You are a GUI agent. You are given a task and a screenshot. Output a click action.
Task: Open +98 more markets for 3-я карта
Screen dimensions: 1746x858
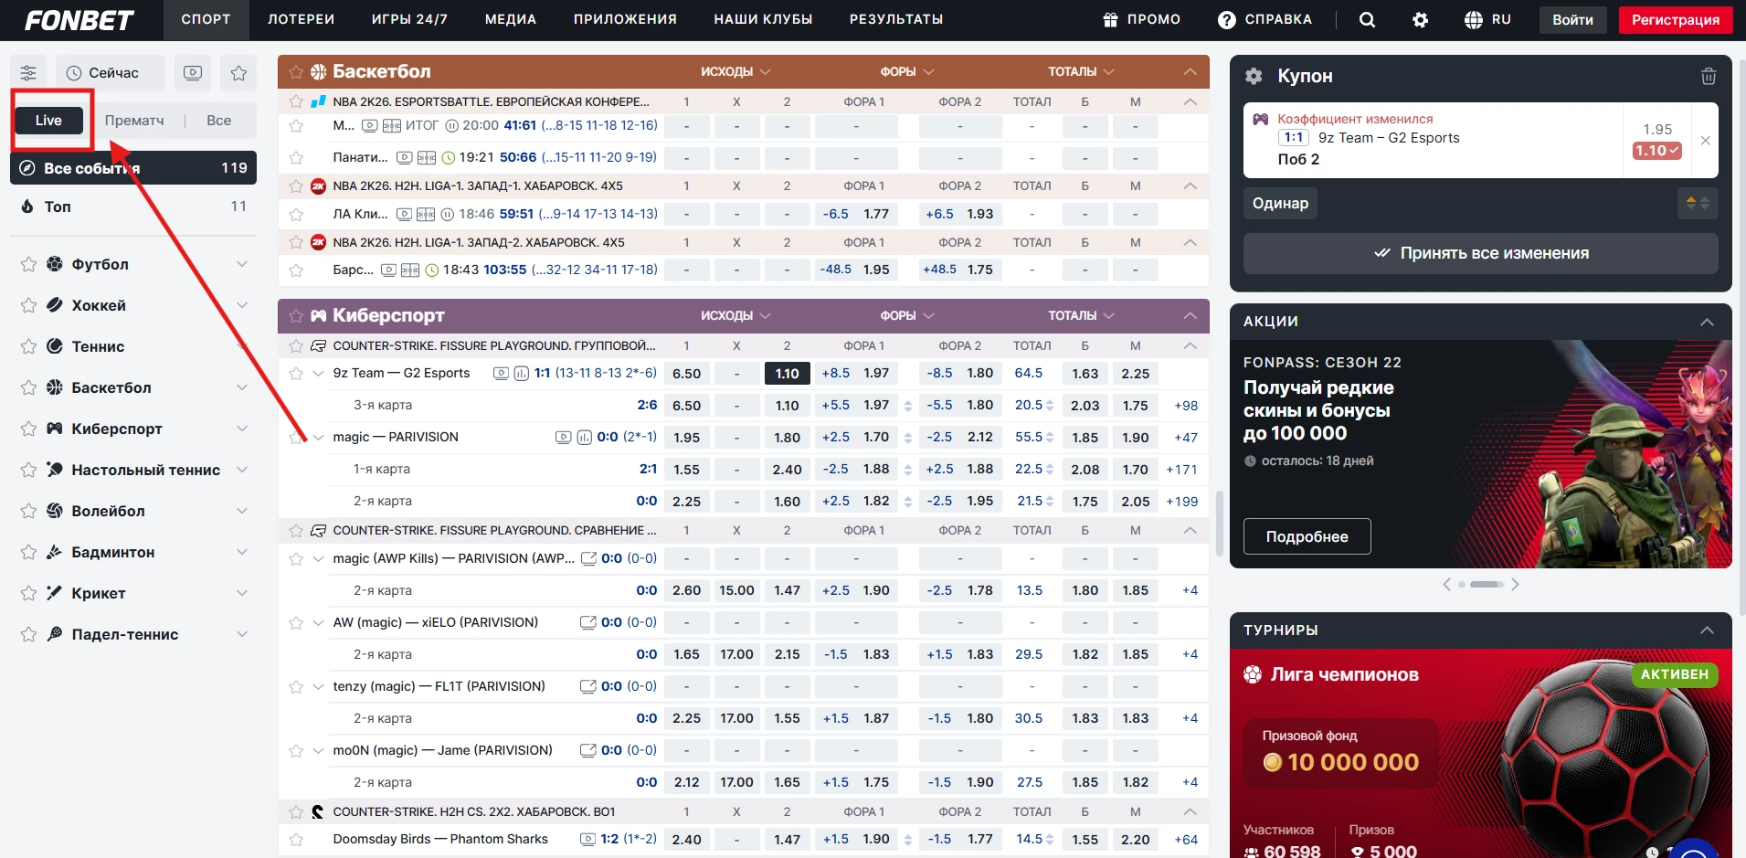[x=1186, y=406]
